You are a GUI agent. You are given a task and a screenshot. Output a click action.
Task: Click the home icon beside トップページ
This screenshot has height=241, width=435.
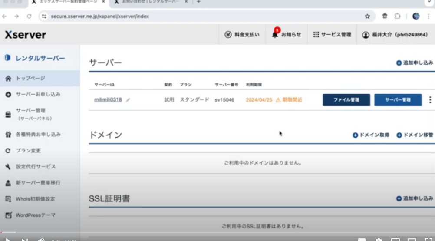tap(8, 79)
